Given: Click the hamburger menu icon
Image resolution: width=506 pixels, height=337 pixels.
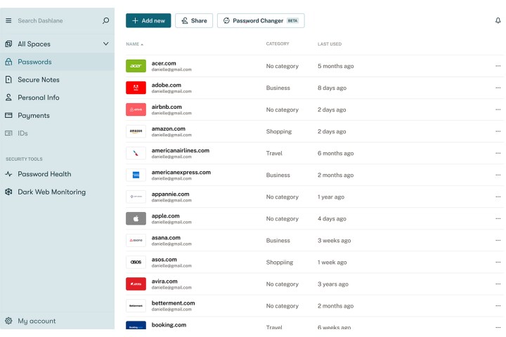Looking at the screenshot, I should click(x=8, y=21).
